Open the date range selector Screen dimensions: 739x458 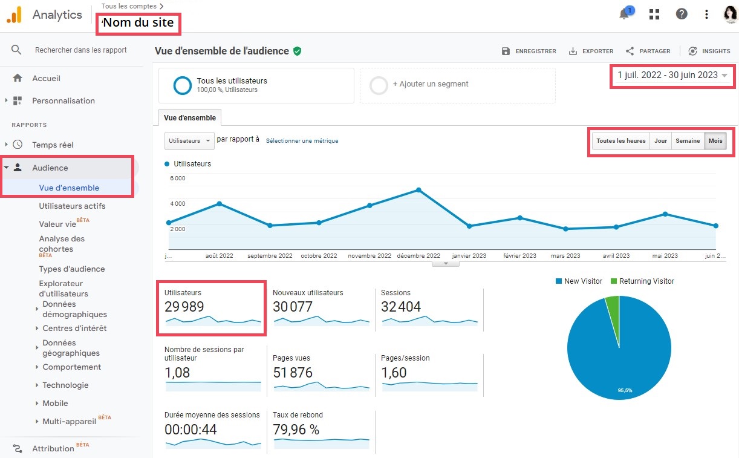tap(671, 76)
